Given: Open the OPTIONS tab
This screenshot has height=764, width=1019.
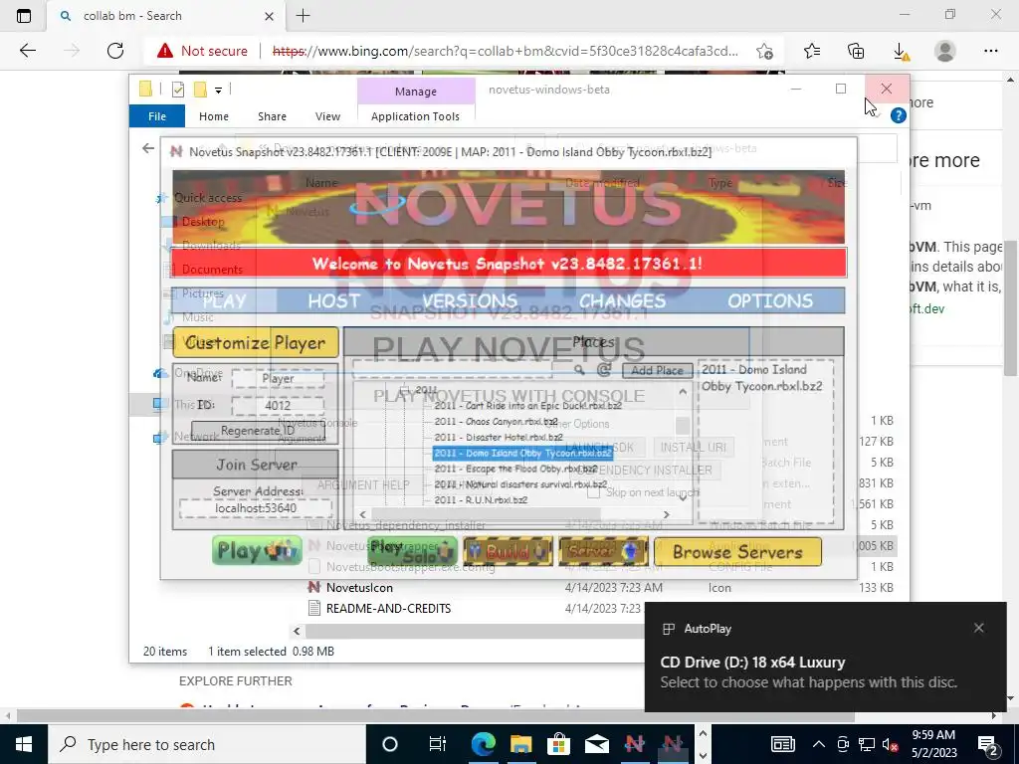Looking at the screenshot, I should [770, 300].
